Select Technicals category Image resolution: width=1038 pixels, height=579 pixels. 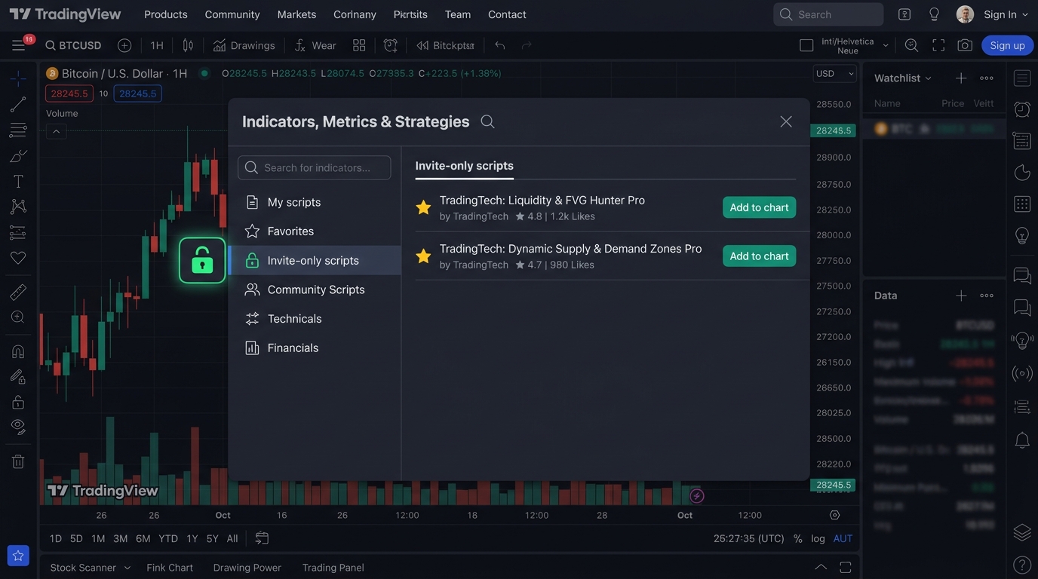click(315, 319)
